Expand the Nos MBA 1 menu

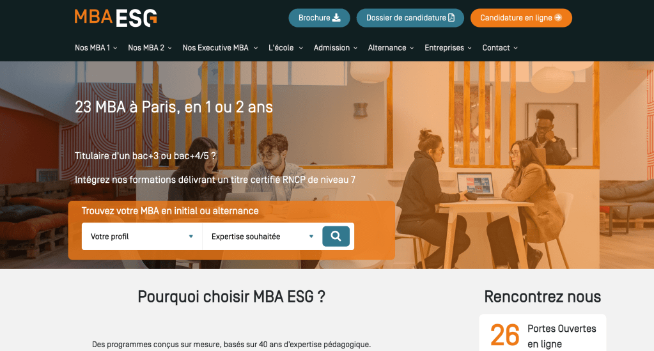[x=96, y=48]
